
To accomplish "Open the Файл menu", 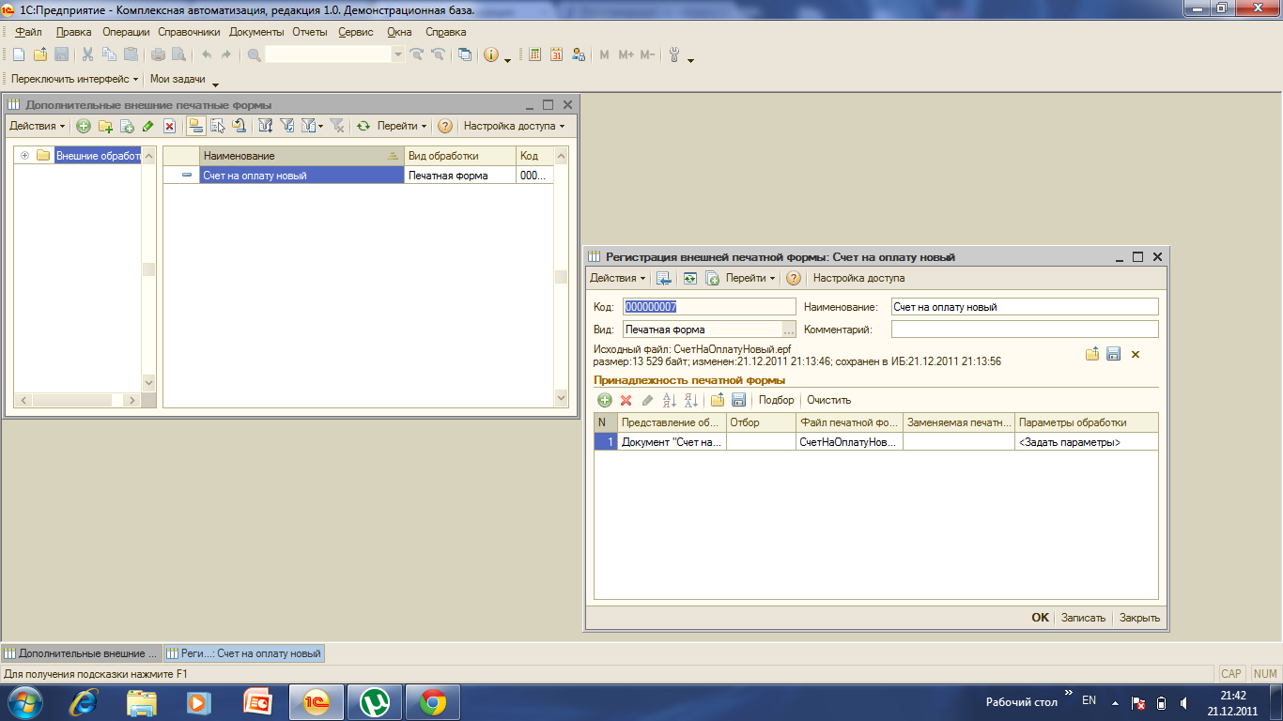I will coord(29,32).
